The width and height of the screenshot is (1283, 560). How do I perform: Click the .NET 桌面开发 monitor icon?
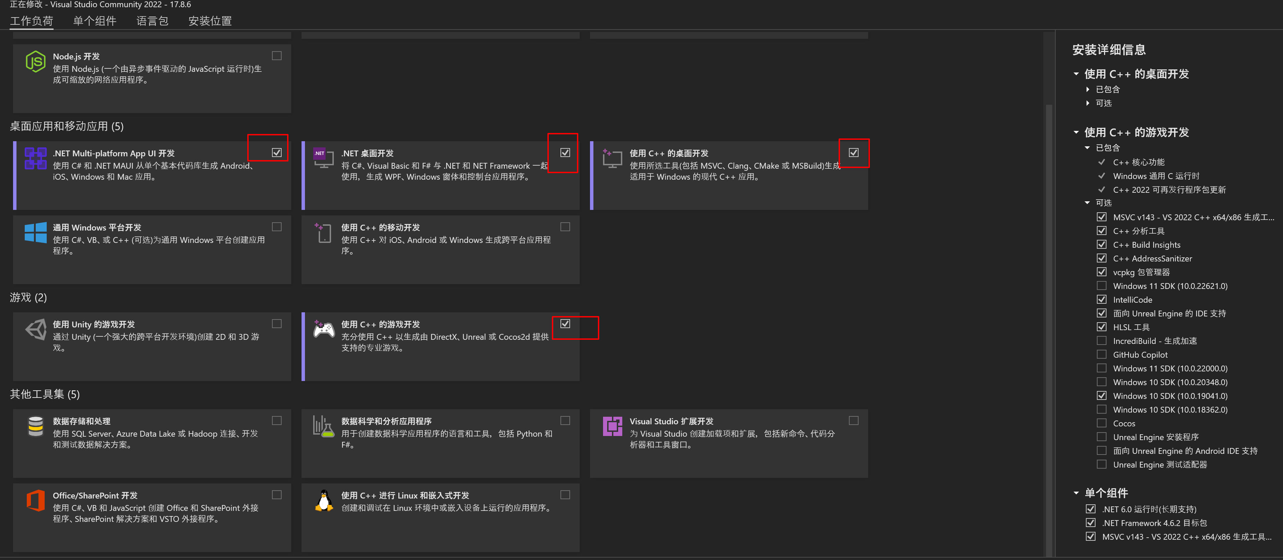coord(323,158)
